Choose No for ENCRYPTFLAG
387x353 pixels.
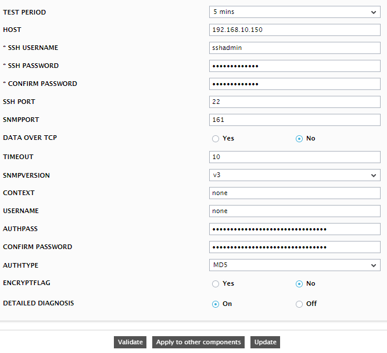pyautogui.click(x=299, y=284)
